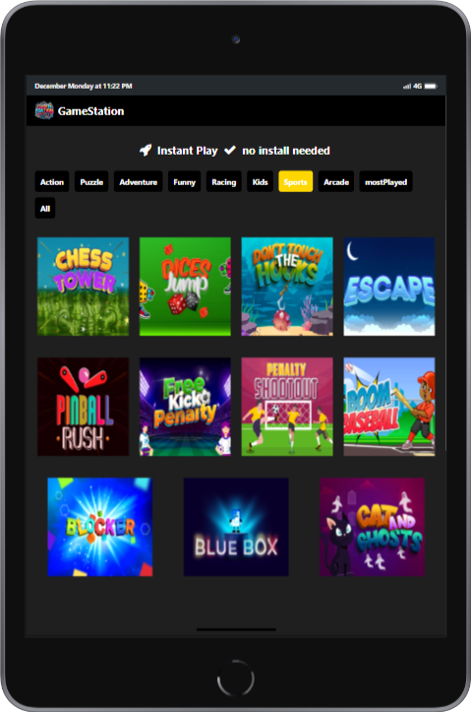The width and height of the screenshot is (471, 712).
Task: Play the Escape game
Action: pyautogui.click(x=389, y=287)
